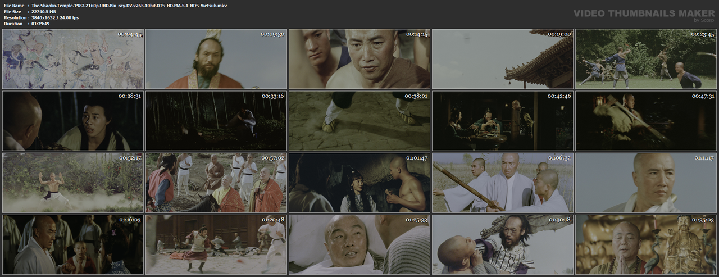Click the frame timestamped 00:14:15
This screenshot has height=277, width=719.
click(x=359, y=59)
